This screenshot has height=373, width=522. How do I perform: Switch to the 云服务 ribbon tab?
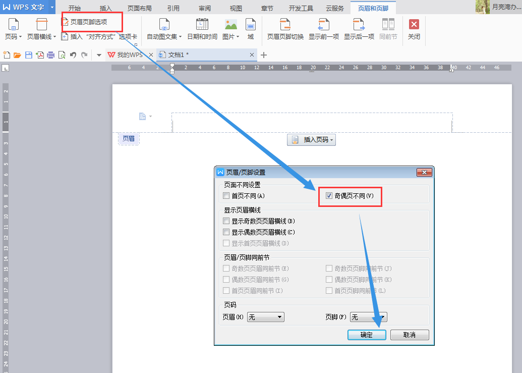[334, 8]
